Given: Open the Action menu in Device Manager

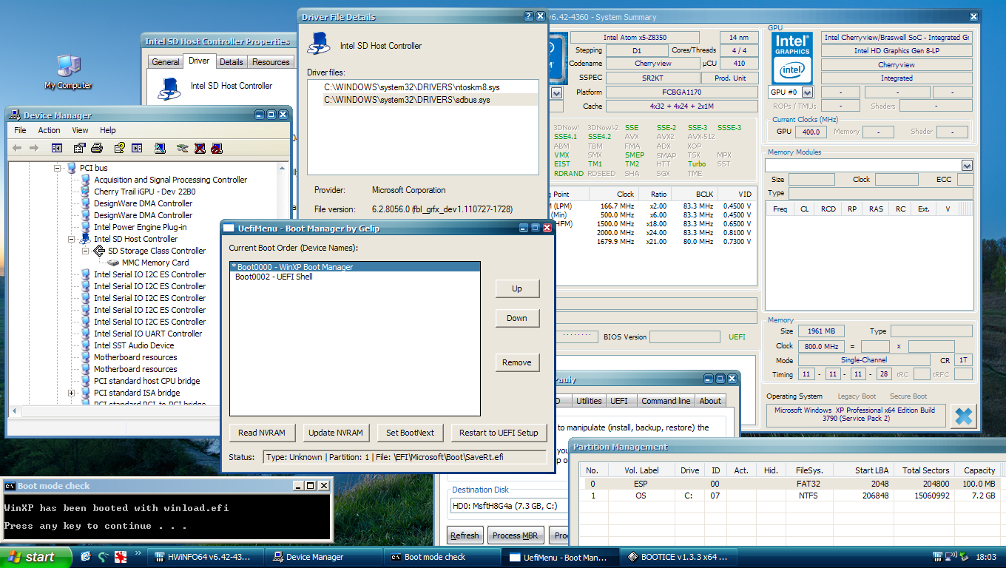Looking at the screenshot, I should click(x=50, y=130).
